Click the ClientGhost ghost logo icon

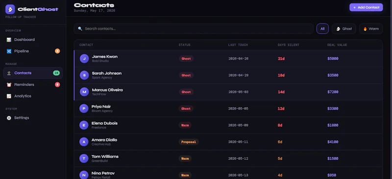(x=10, y=9)
